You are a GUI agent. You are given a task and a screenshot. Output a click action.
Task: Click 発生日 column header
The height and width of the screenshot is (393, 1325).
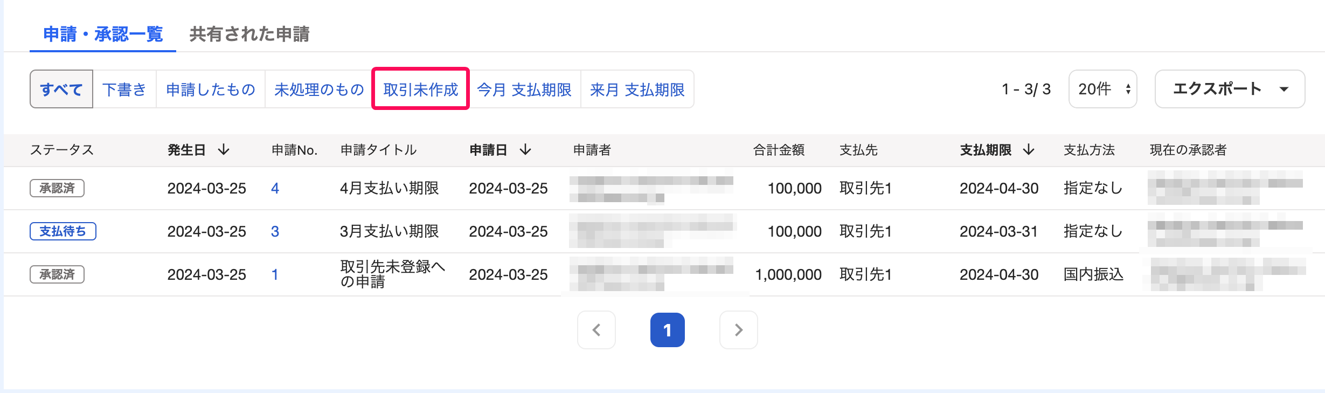187,150
